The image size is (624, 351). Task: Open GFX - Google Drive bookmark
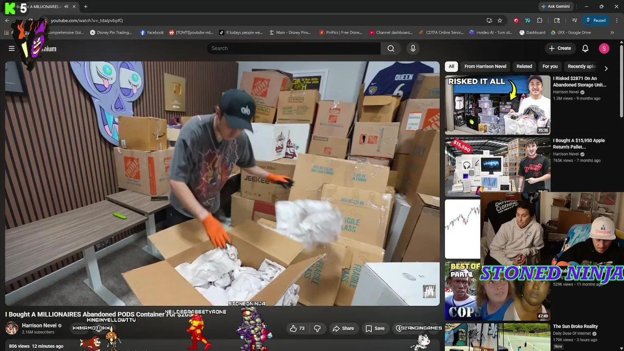tap(571, 33)
